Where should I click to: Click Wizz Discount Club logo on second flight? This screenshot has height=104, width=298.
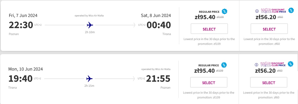272,64
